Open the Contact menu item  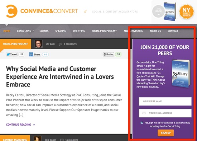(173, 31)
